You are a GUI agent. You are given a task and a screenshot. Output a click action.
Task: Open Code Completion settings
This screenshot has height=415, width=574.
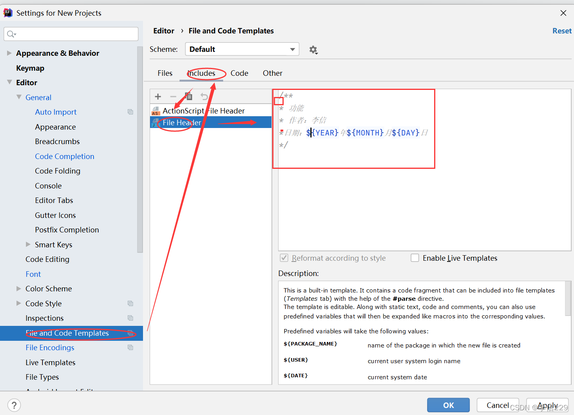64,156
